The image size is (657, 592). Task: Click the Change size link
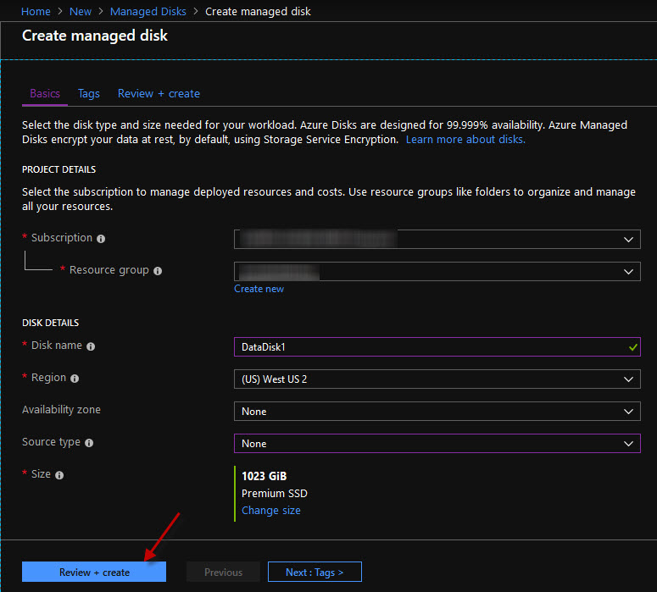pyautogui.click(x=271, y=511)
